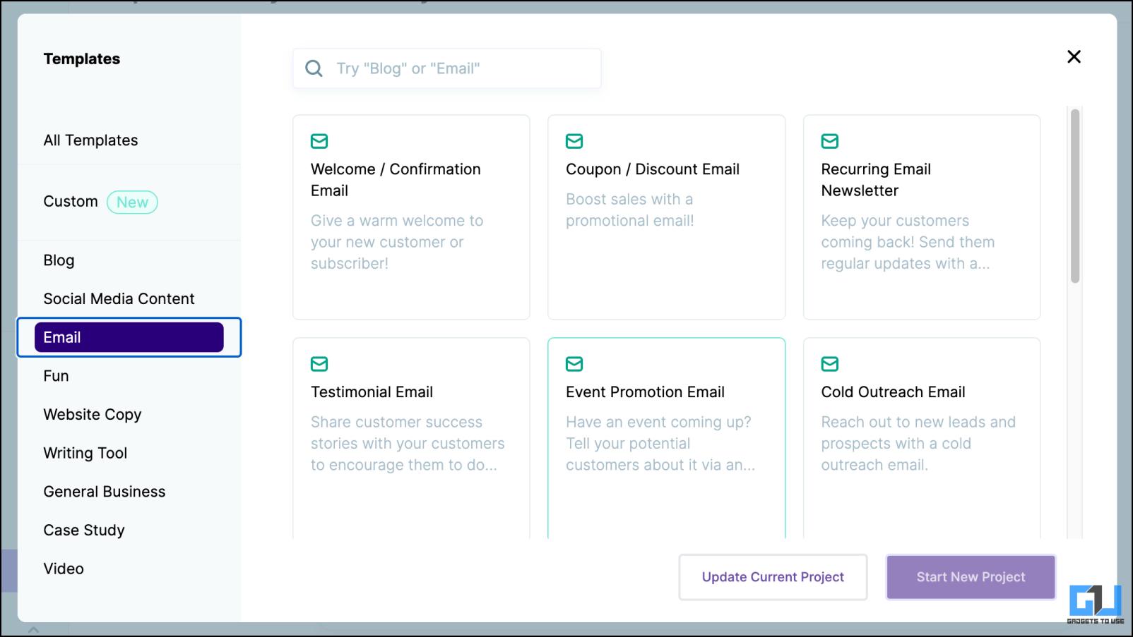The height and width of the screenshot is (637, 1133).
Task: Choose General Business category
Action: point(105,492)
